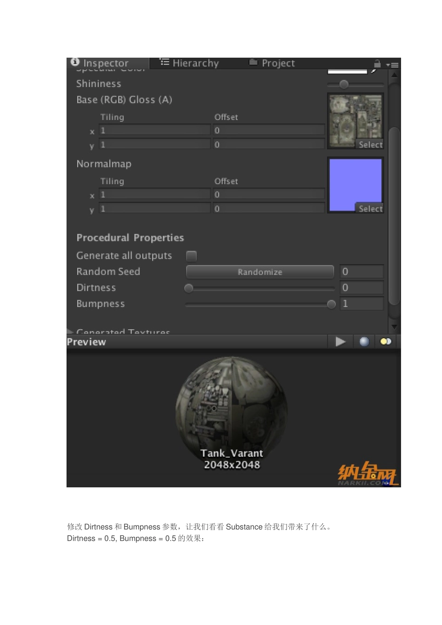This screenshot has width=442, height=625.
Task: Click the Bumpness label
Action: tap(100, 304)
